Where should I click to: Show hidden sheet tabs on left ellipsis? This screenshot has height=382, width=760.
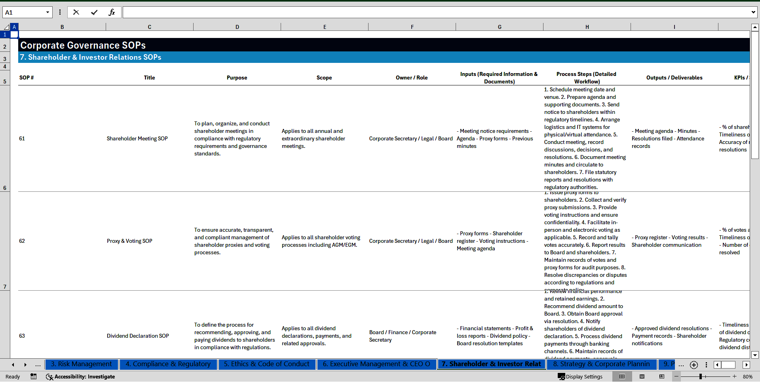[38, 365]
